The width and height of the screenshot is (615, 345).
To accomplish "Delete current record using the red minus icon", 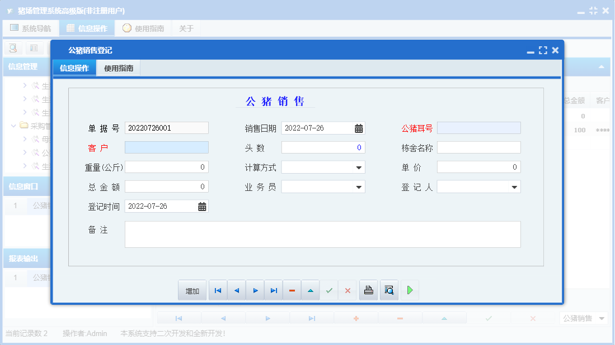I will coord(292,290).
